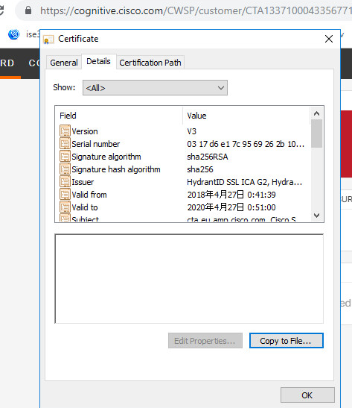Click the cognitive.cisco.com URL in address bar
352x408 pixels.
pos(196,10)
